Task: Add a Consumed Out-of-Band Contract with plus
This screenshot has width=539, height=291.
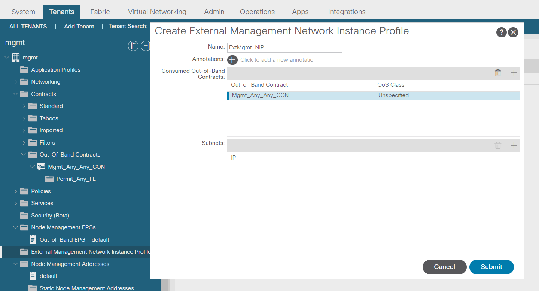Action: [x=514, y=73]
